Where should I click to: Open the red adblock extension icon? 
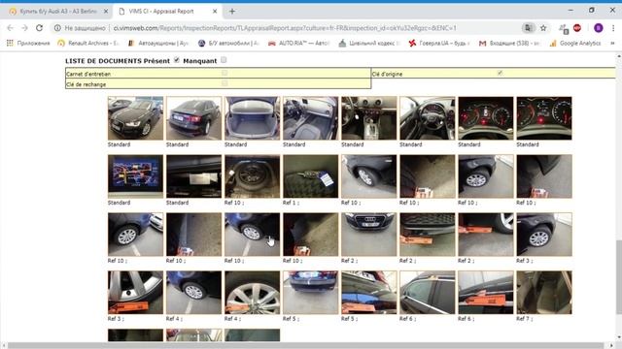click(577, 28)
